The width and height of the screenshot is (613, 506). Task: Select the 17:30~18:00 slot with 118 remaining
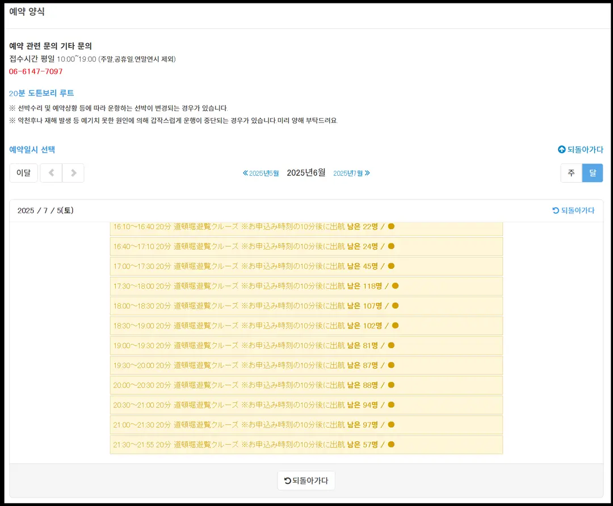coord(306,286)
